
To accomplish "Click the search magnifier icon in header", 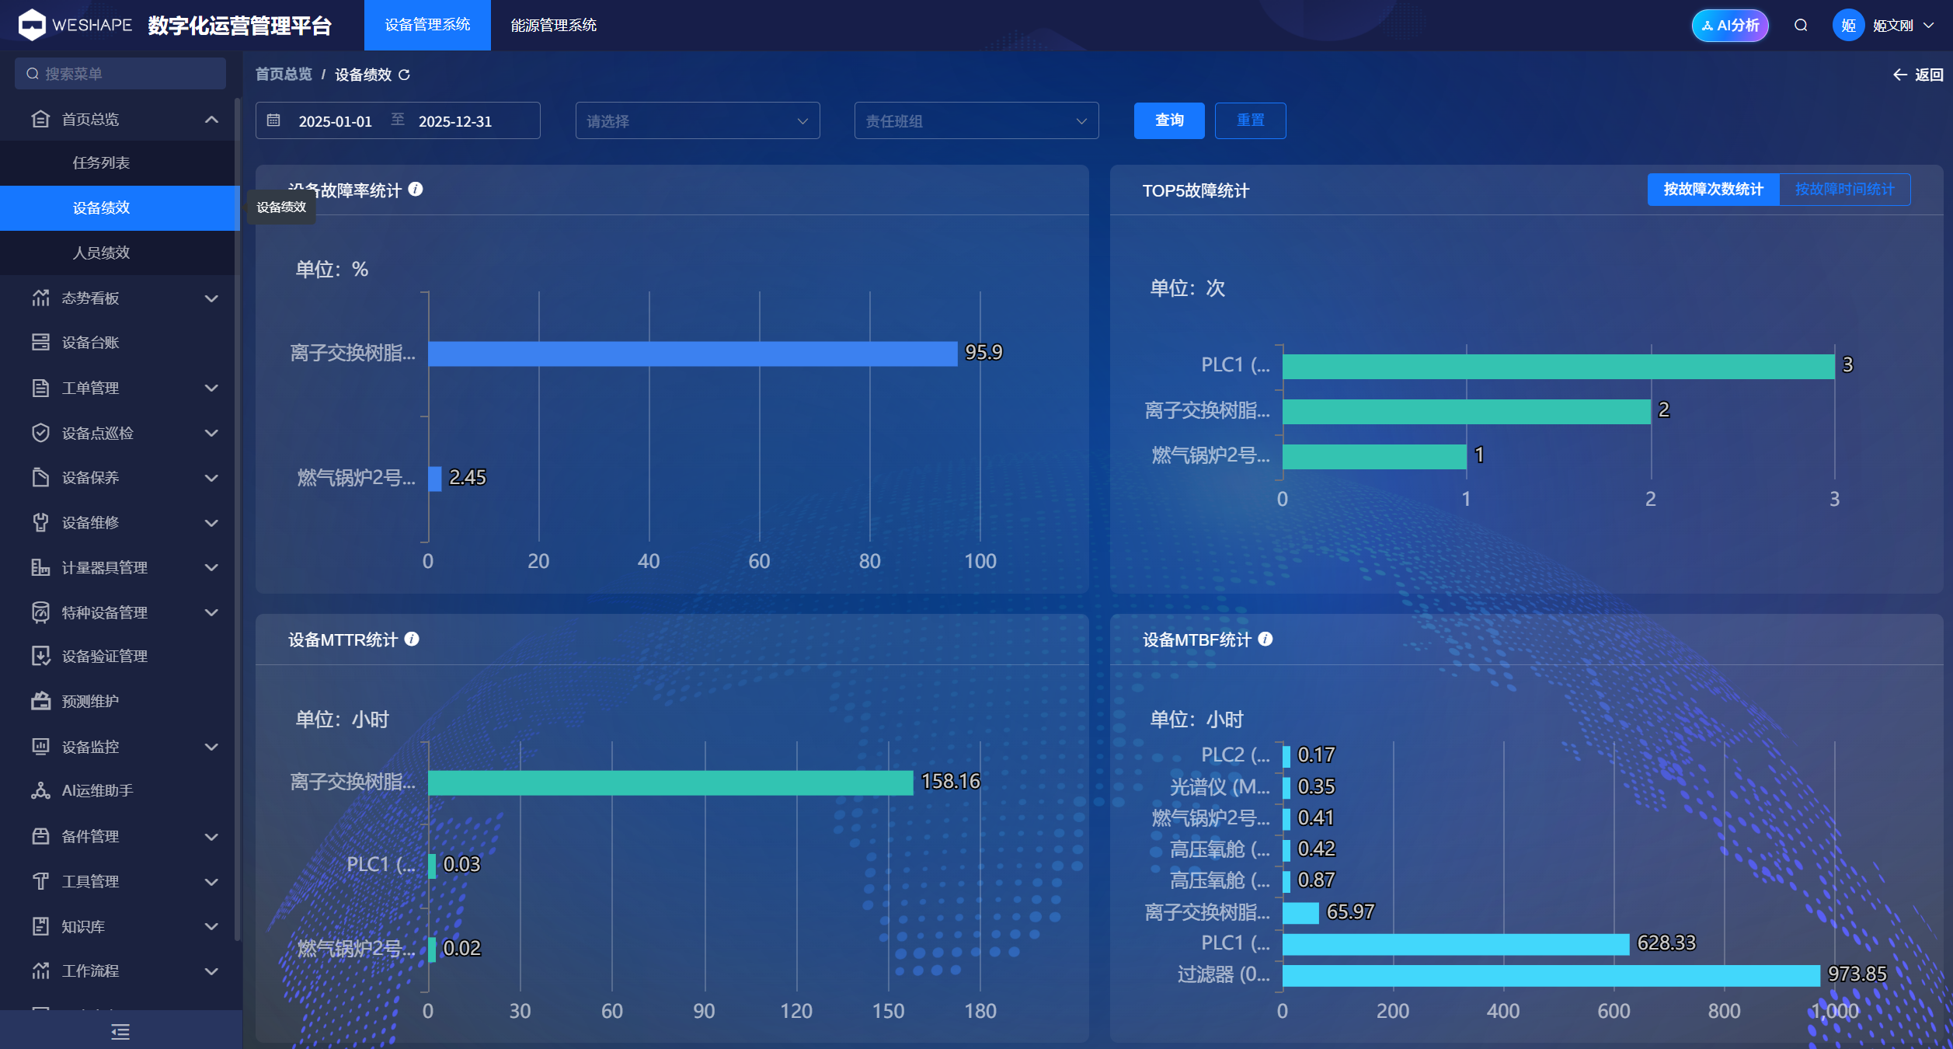I will [1801, 26].
